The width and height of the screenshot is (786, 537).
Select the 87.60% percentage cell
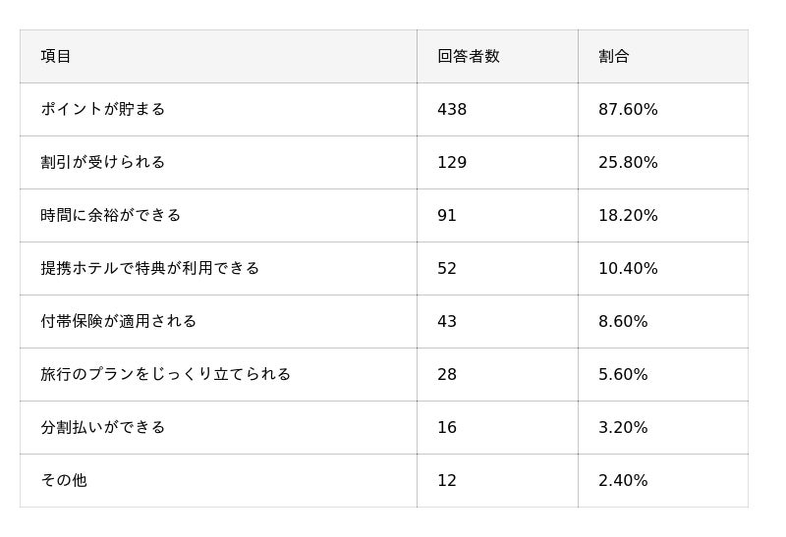pos(628,110)
